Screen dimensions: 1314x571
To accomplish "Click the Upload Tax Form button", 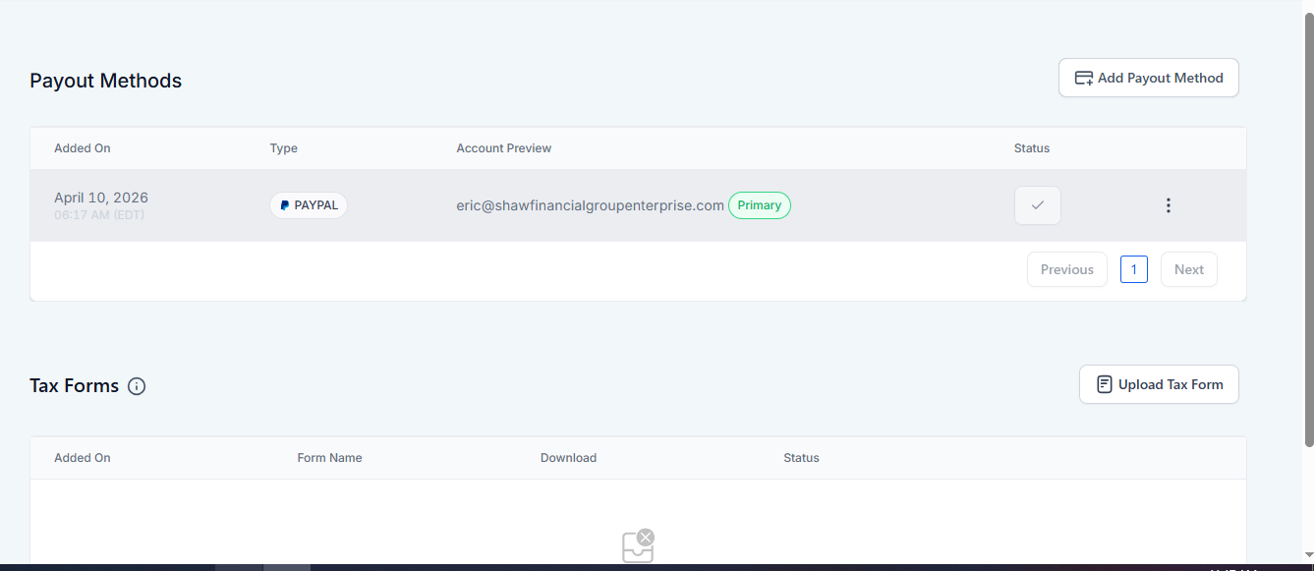I will coord(1159,383).
